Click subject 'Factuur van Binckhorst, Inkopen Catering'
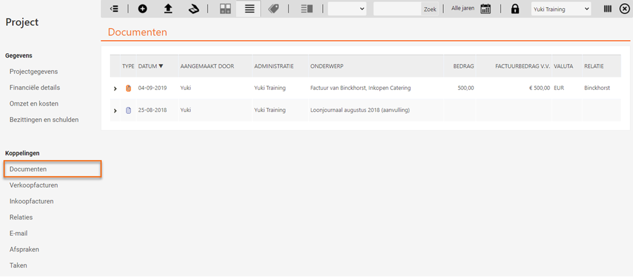 (x=361, y=88)
